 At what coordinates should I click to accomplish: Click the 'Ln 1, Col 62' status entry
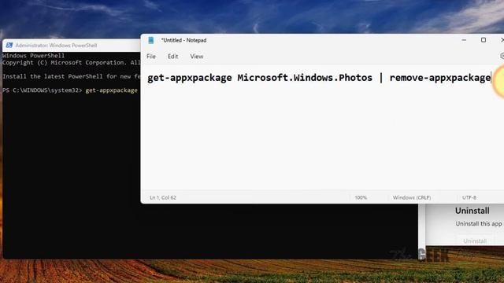coord(163,197)
